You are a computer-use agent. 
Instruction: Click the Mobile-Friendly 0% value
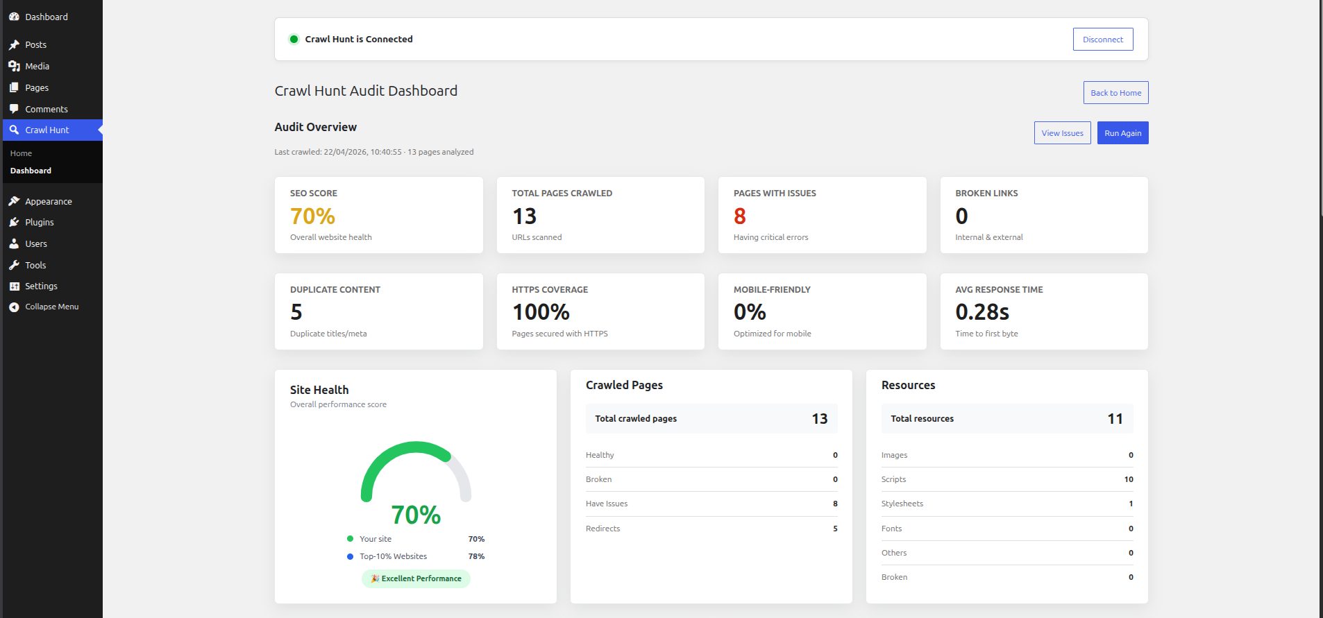tap(750, 312)
